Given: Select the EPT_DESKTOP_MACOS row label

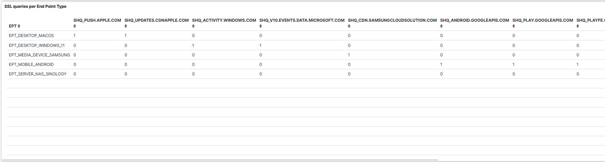Looking at the screenshot, I should tap(31, 36).
